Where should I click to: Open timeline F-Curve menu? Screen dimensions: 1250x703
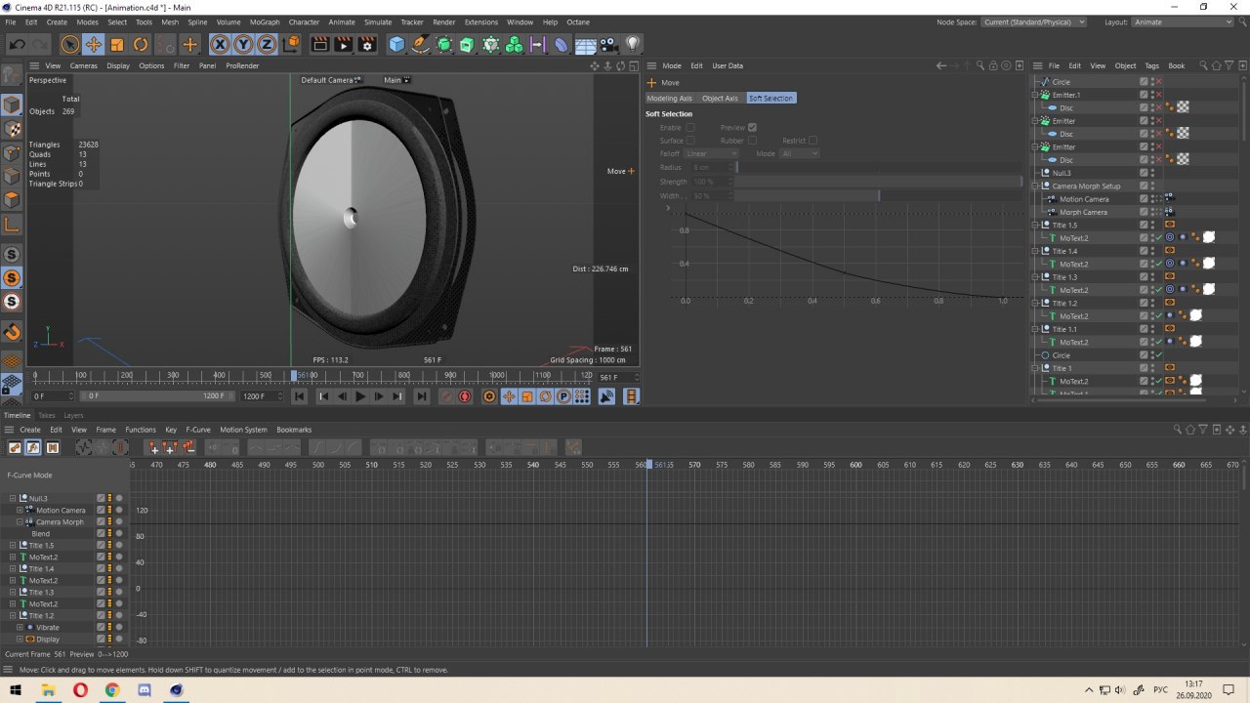(198, 430)
